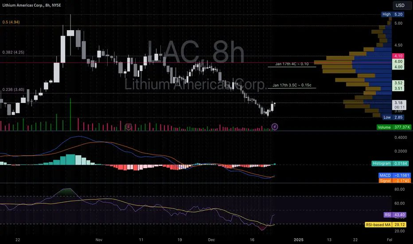The width and height of the screenshot is (413, 244).
Task: Click the Signal -0.1745 value label
Action: (394, 181)
